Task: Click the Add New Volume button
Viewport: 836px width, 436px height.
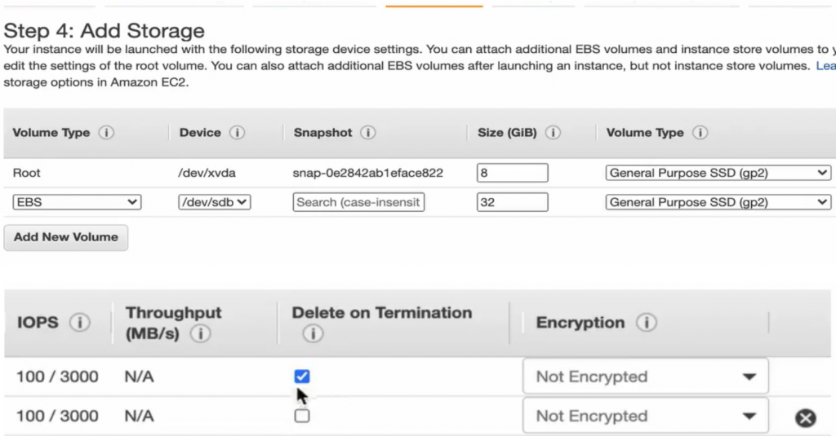Action: coord(66,237)
